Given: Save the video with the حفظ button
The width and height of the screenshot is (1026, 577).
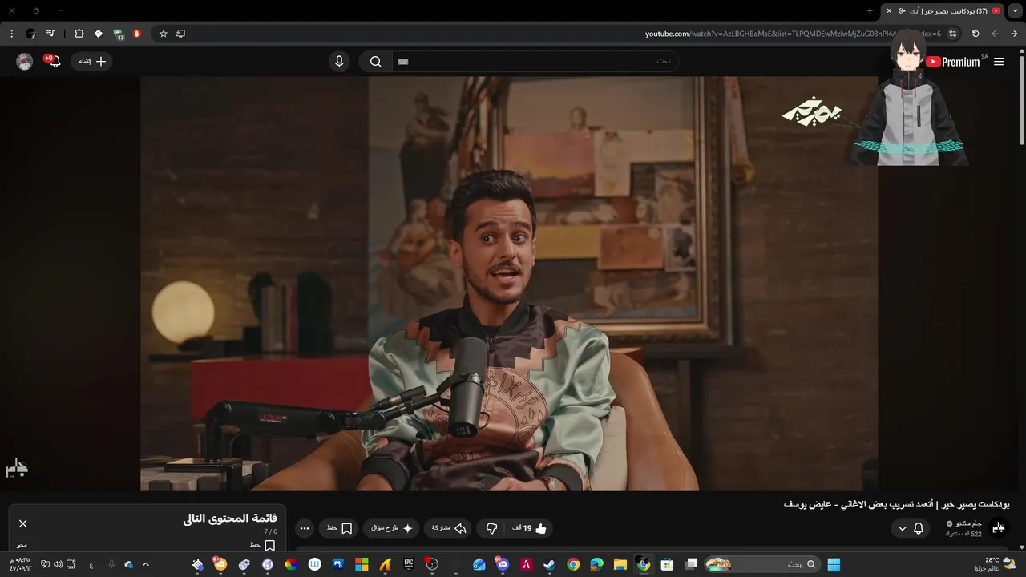Looking at the screenshot, I should (339, 528).
